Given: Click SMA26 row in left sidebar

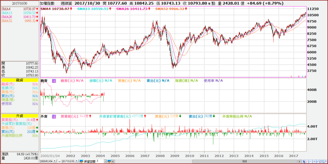Looking at the screenshot, I should click(x=20, y=17).
